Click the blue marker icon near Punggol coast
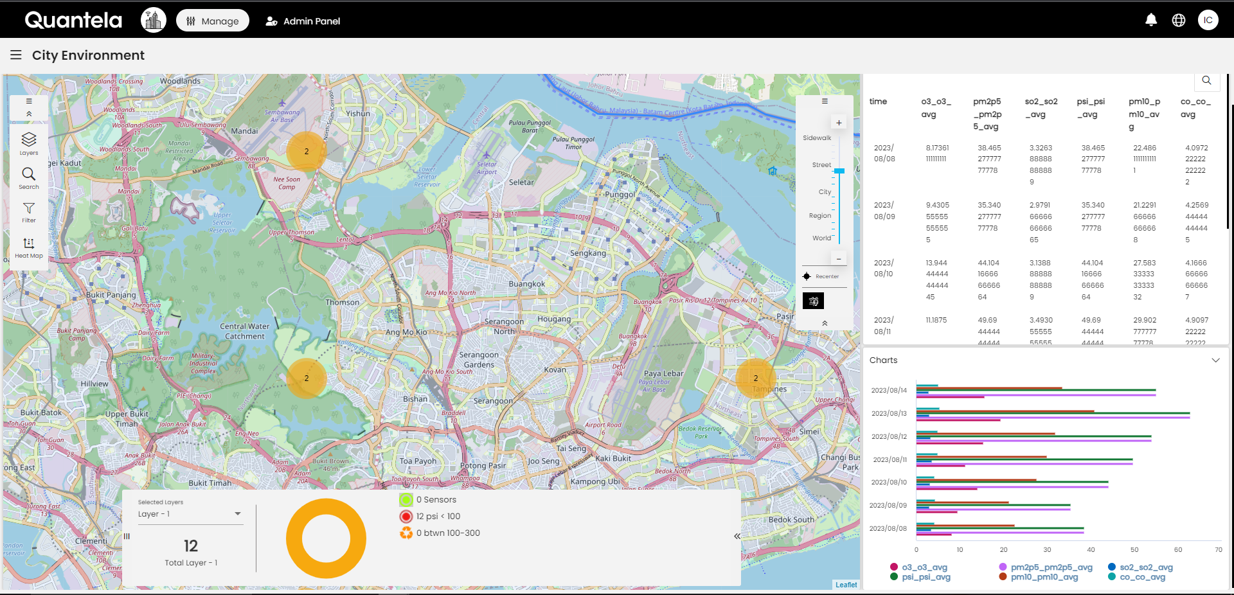The height and width of the screenshot is (595, 1234). tap(773, 171)
